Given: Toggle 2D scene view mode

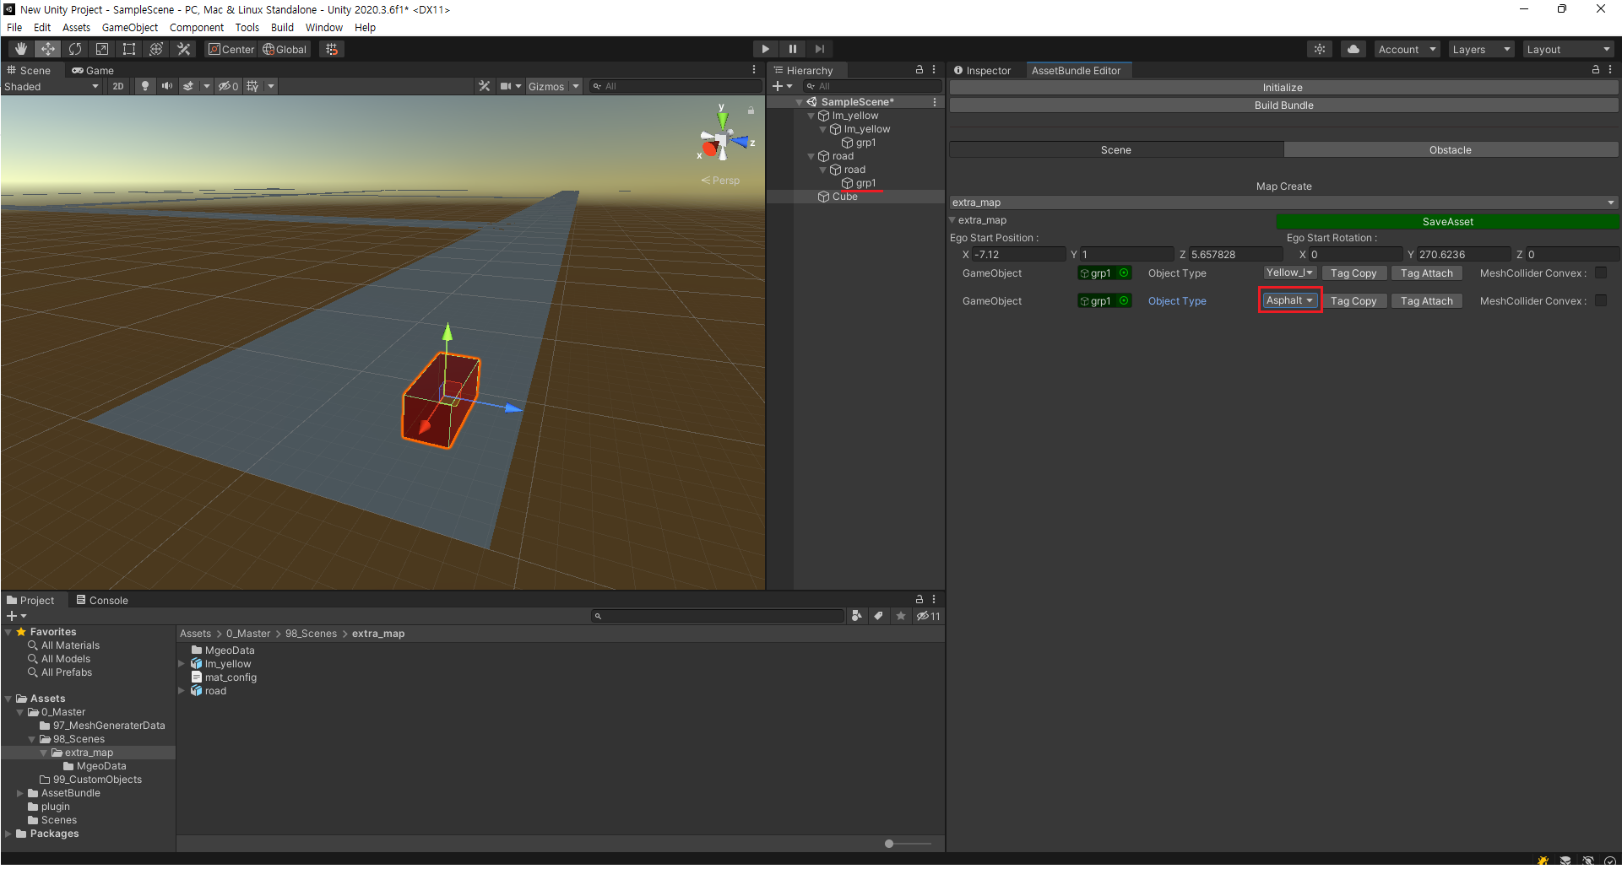Looking at the screenshot, I should pos(118,86).
